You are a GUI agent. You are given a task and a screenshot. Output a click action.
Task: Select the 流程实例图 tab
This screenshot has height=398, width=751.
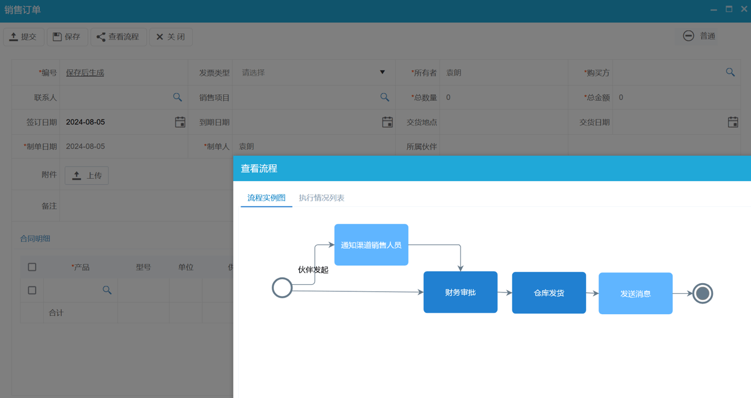266,198
